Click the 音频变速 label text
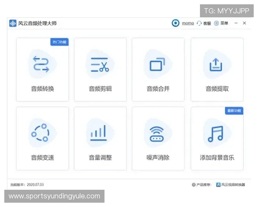Image resolution: width=258 pixels, height=207 pixels. click(x=43, y=157)
